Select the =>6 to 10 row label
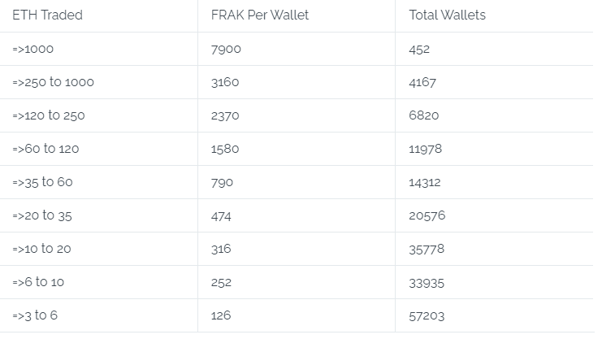 click(38, 282)
